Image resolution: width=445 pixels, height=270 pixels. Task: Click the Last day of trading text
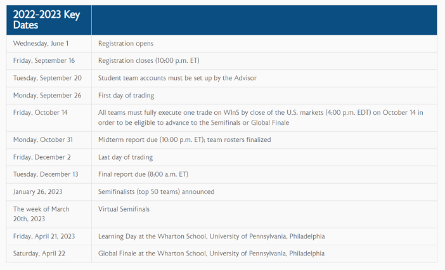pyautogui.click(x=126, y=157)
